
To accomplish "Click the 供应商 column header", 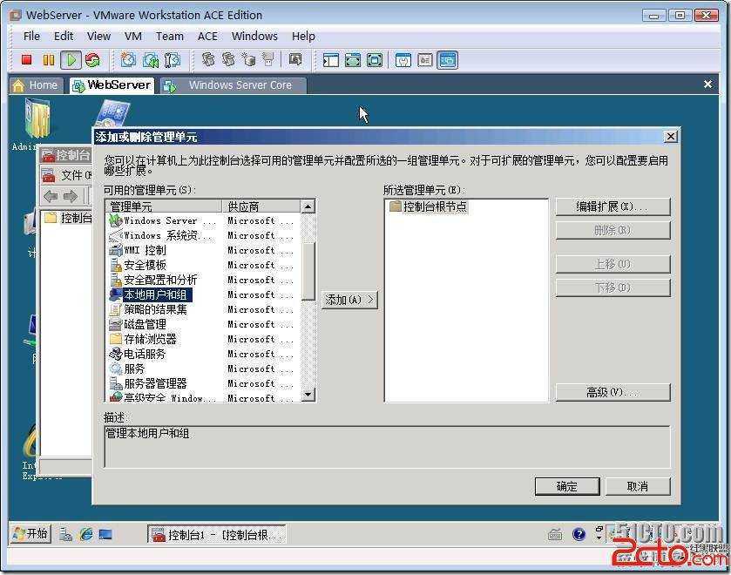I will pos(261,206).
